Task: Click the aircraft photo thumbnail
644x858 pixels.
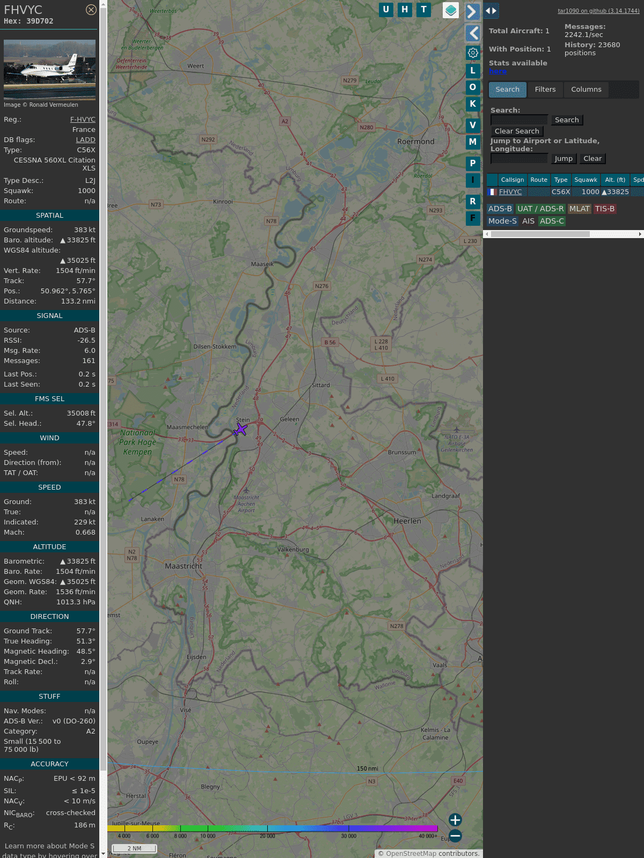Action: point(49,69)
